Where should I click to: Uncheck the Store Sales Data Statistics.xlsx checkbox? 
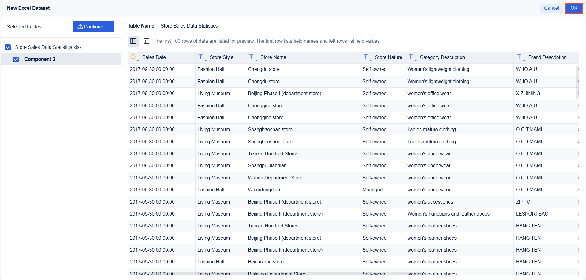[8, 47]
